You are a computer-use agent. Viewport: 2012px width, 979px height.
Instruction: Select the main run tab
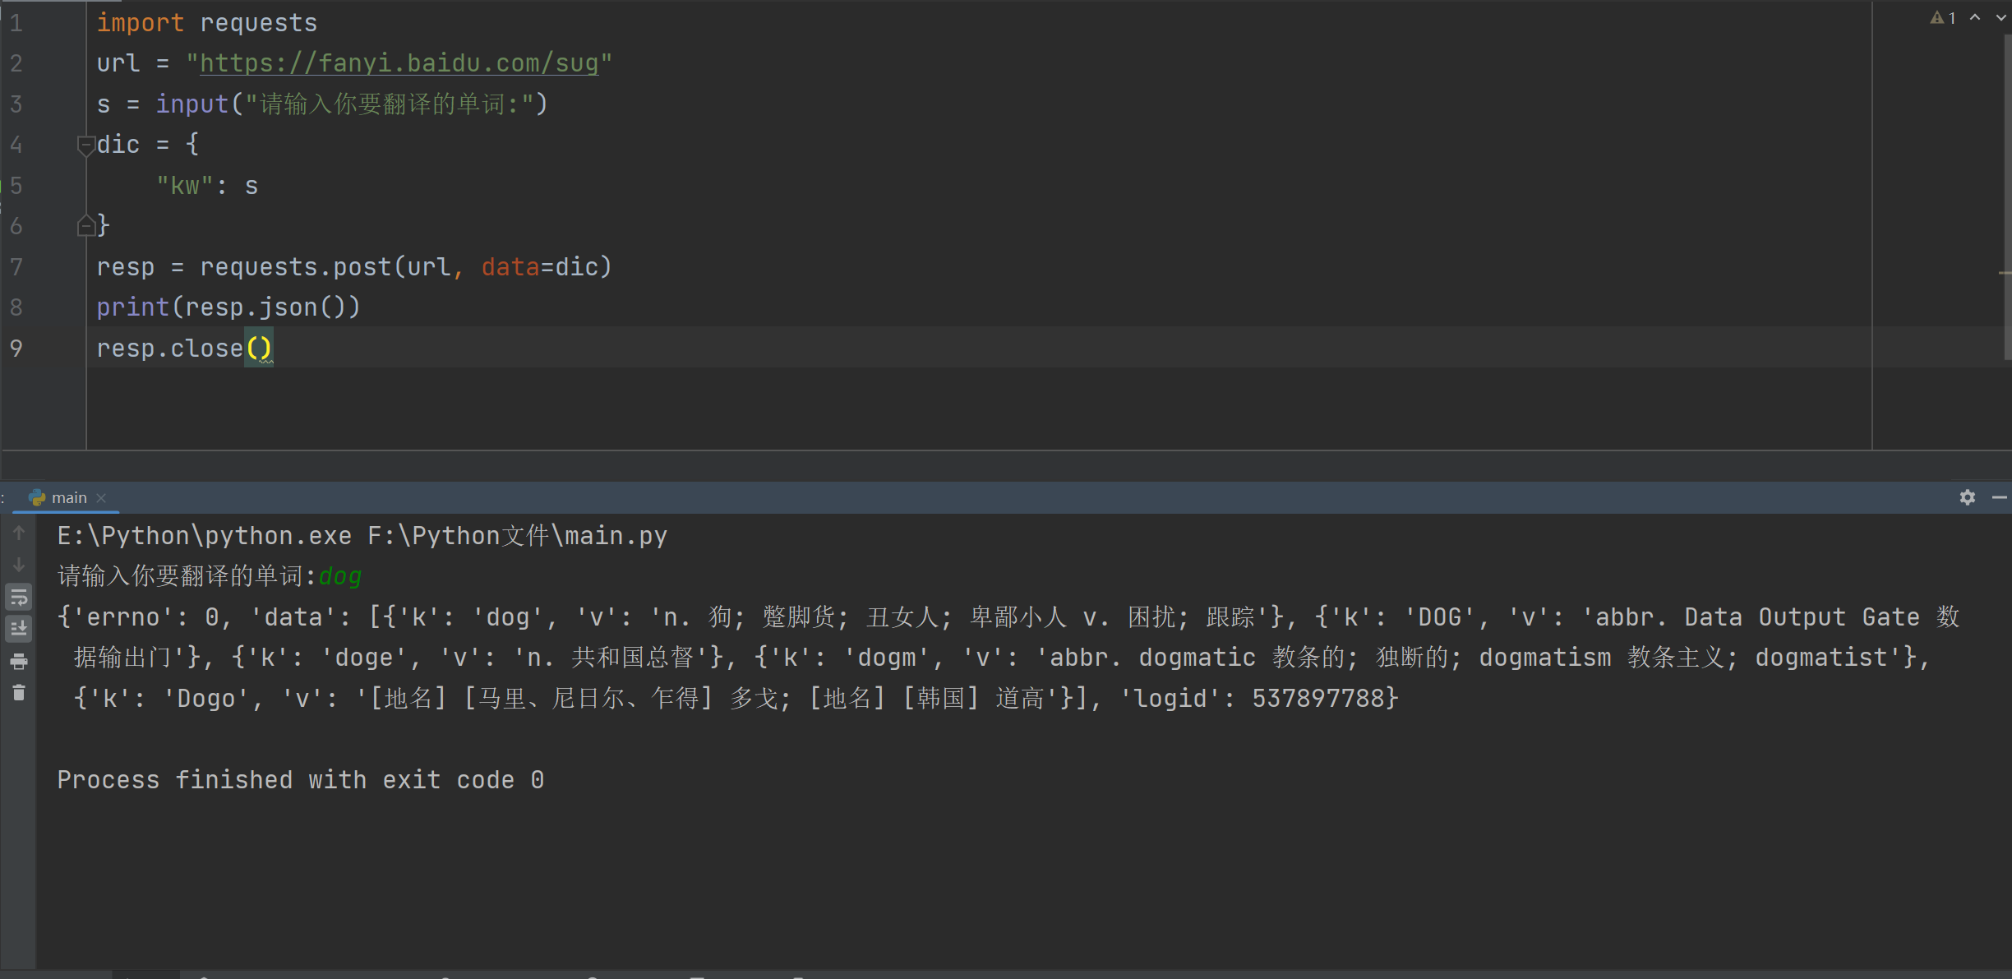[67, 497]
